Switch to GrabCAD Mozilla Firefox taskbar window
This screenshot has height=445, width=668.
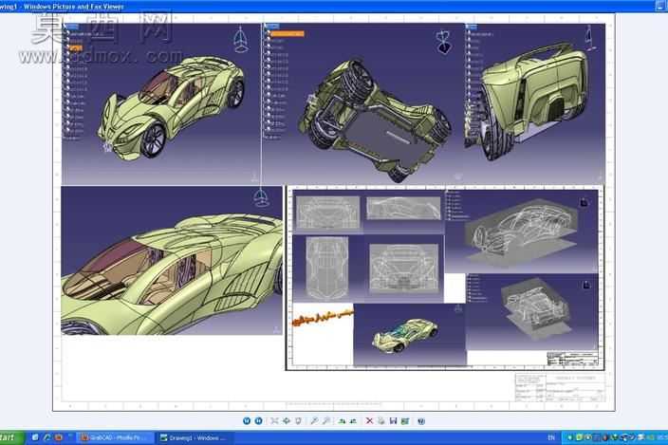coord(117,437)
